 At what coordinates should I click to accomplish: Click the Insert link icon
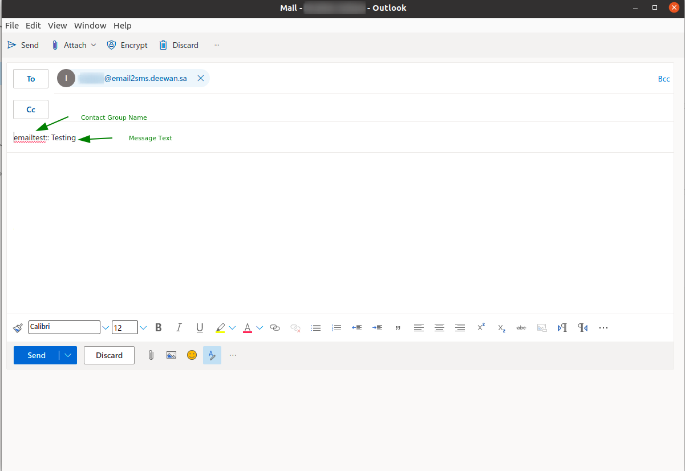[x=275, y=328]
